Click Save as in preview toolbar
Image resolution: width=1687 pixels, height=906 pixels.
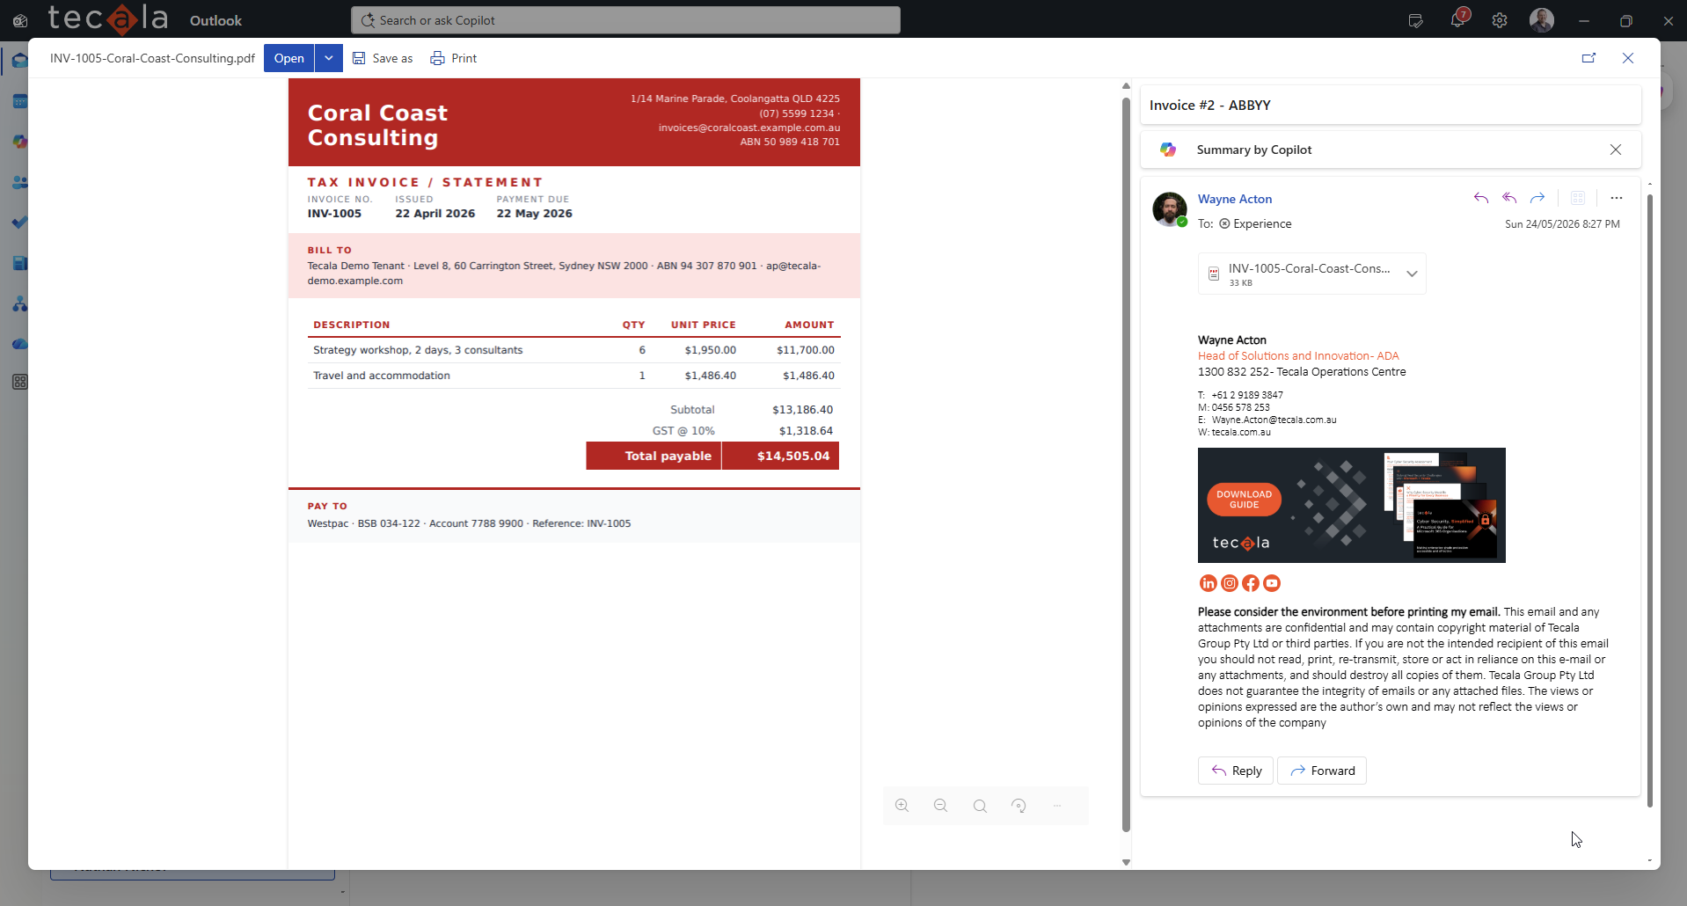pos(383,58)
